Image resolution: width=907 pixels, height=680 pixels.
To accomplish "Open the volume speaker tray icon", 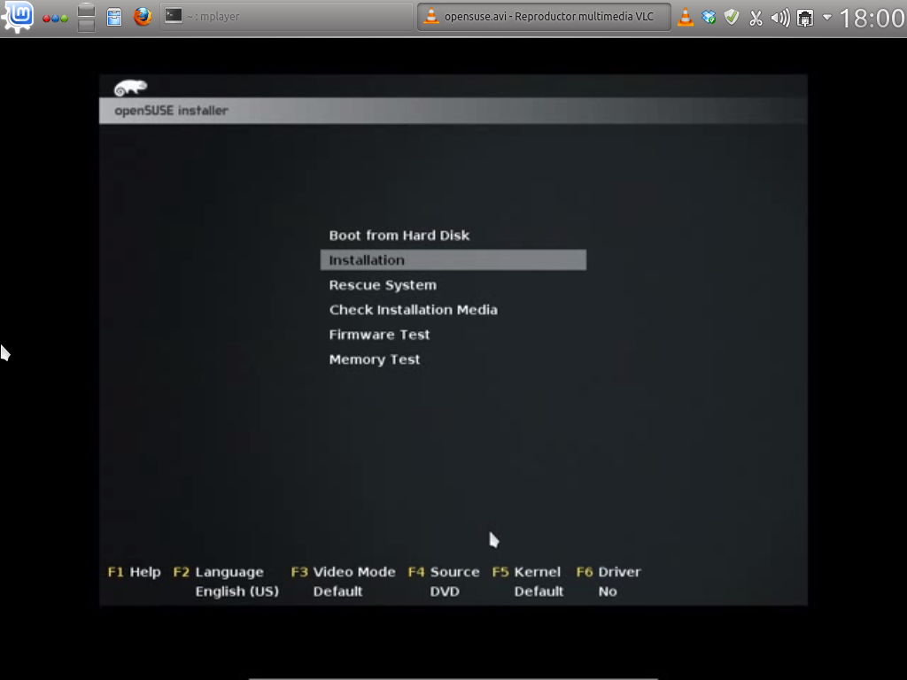I will [780, 18].
